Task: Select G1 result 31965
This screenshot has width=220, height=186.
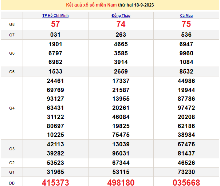Action: tap(55, 172)
